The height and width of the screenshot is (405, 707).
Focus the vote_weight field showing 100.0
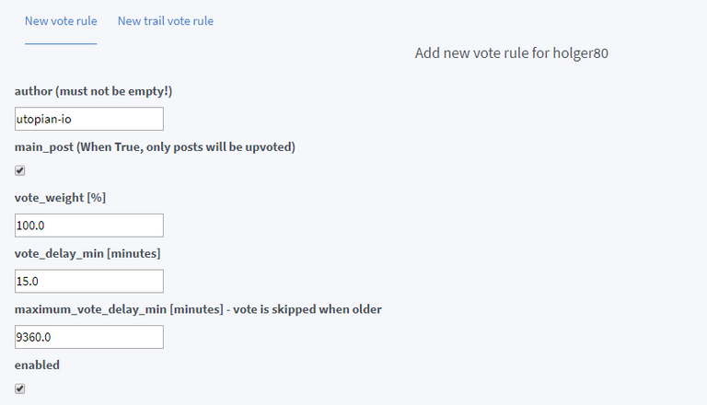89,226
